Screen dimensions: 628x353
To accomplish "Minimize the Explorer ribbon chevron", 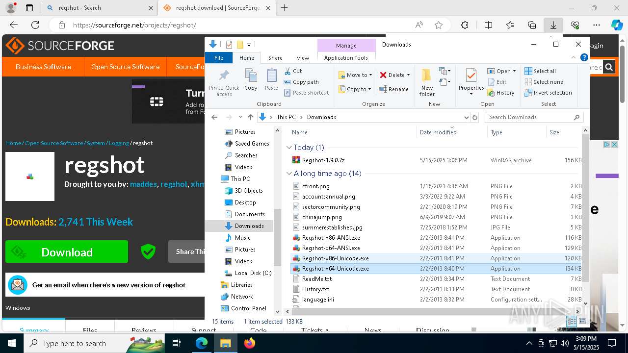I will [573, 57].
